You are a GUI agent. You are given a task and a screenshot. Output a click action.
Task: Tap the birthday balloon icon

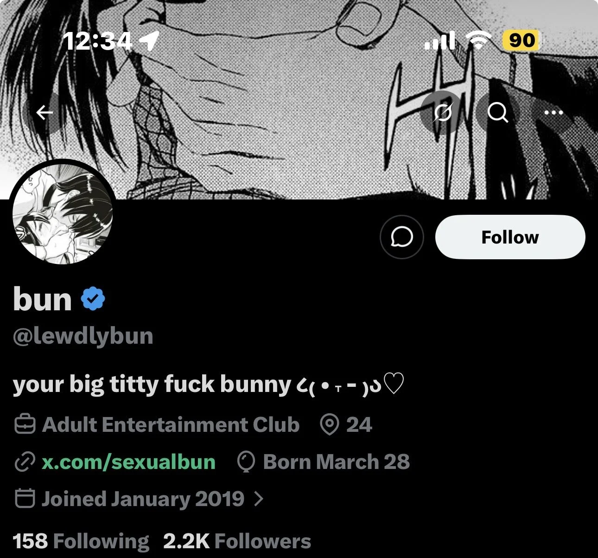coord(246,462)
